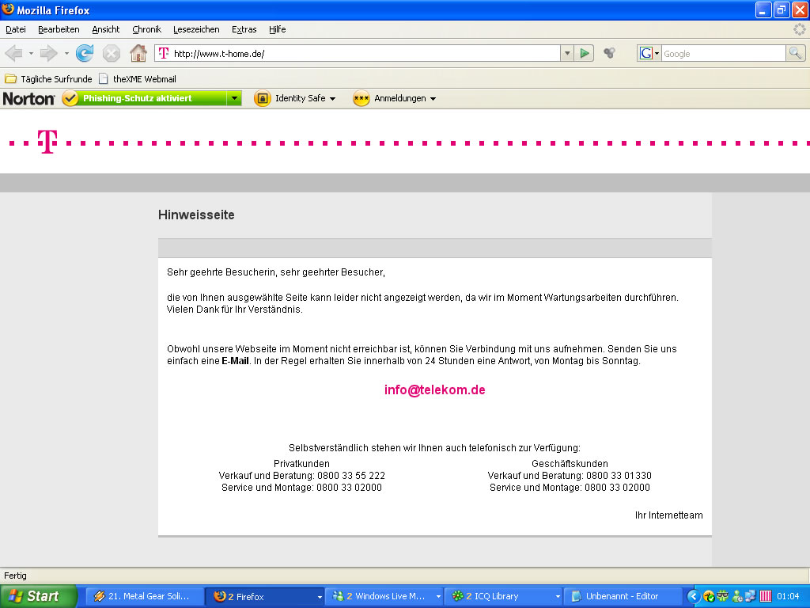Open the Identity Safe dropdown
This screenshot has height=608, width=810.
[295, 99]
